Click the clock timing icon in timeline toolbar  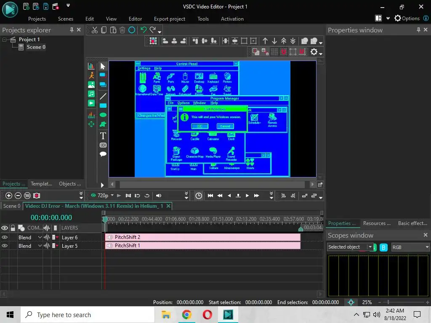(x=199, y=196)
